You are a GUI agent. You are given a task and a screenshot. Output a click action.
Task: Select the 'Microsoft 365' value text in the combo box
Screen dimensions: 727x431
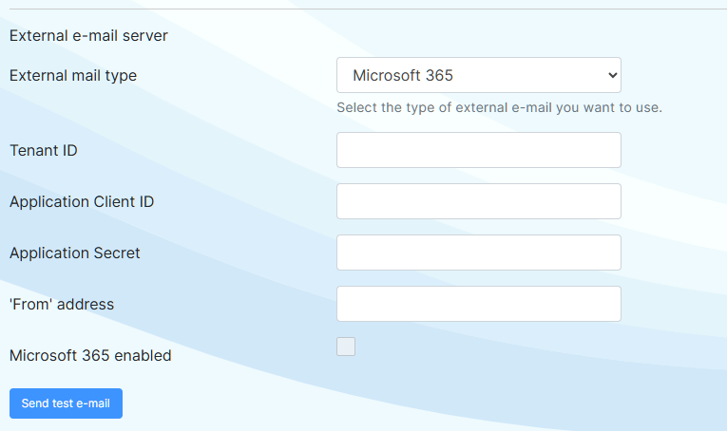tap(402, 75)
